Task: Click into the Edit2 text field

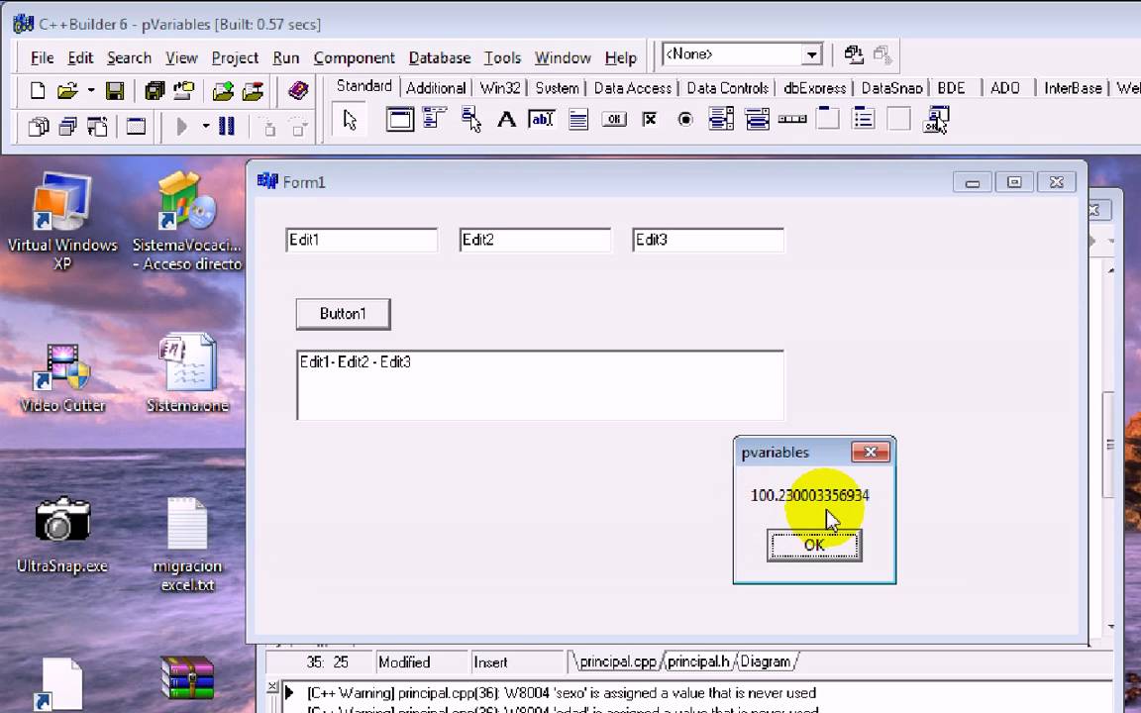Action: coord(536,240)
